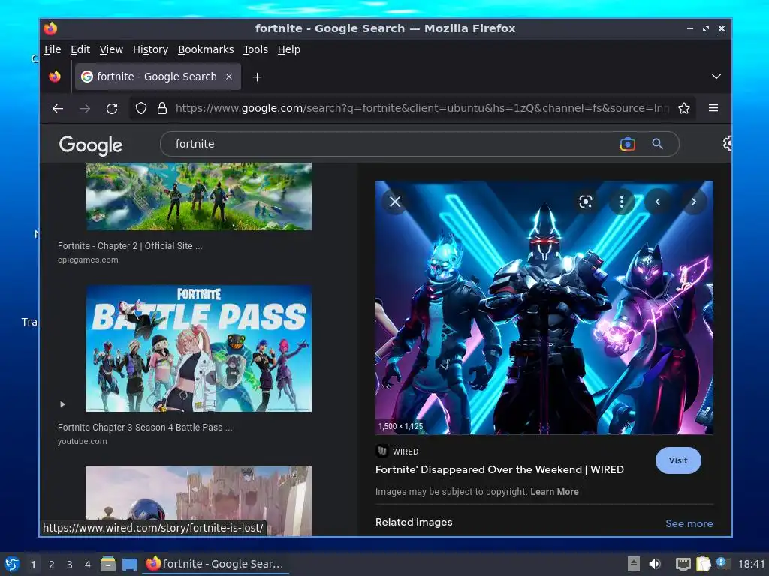769x576 pixels.
Task: Show the previous image in preview
Action: [658, 202]
